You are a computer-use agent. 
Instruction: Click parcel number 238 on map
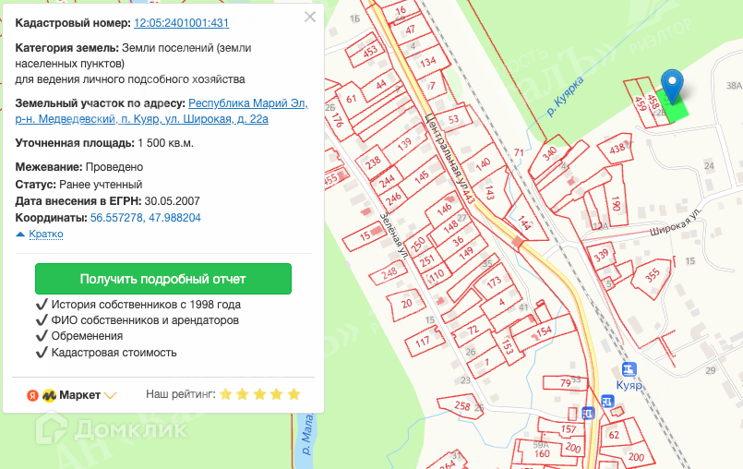(x=374, y=162)
